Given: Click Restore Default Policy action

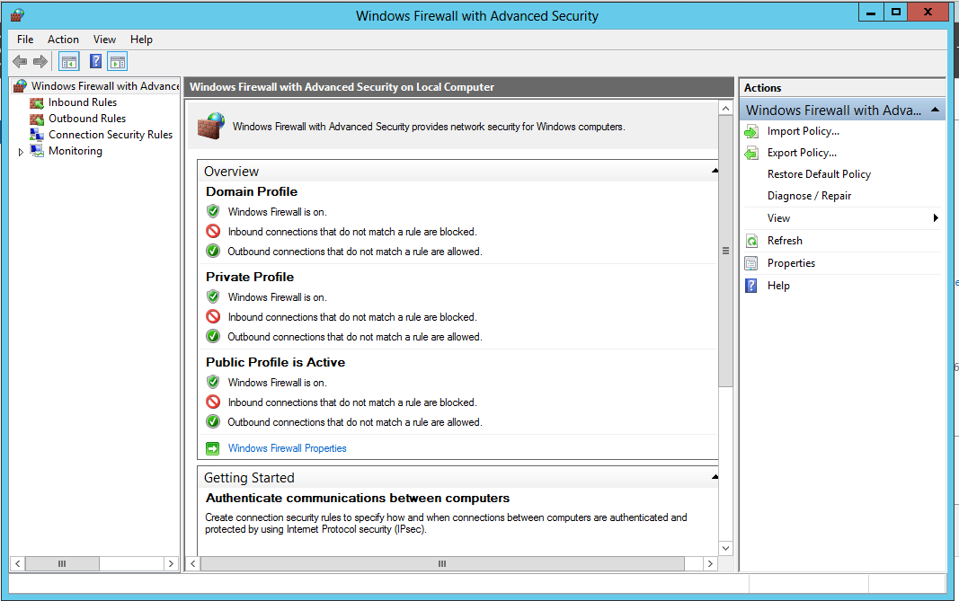Looking at the screenshot, I should click(x=819, y=174).
